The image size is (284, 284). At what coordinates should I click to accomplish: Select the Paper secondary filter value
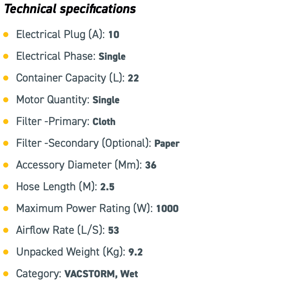click(167, 144)
